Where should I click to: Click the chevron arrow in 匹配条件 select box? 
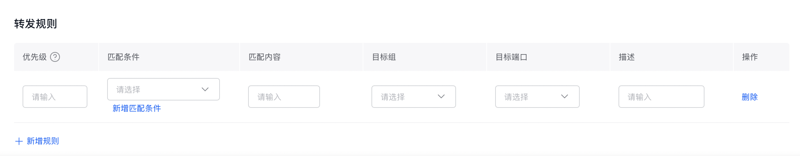(x=205, y=89)
